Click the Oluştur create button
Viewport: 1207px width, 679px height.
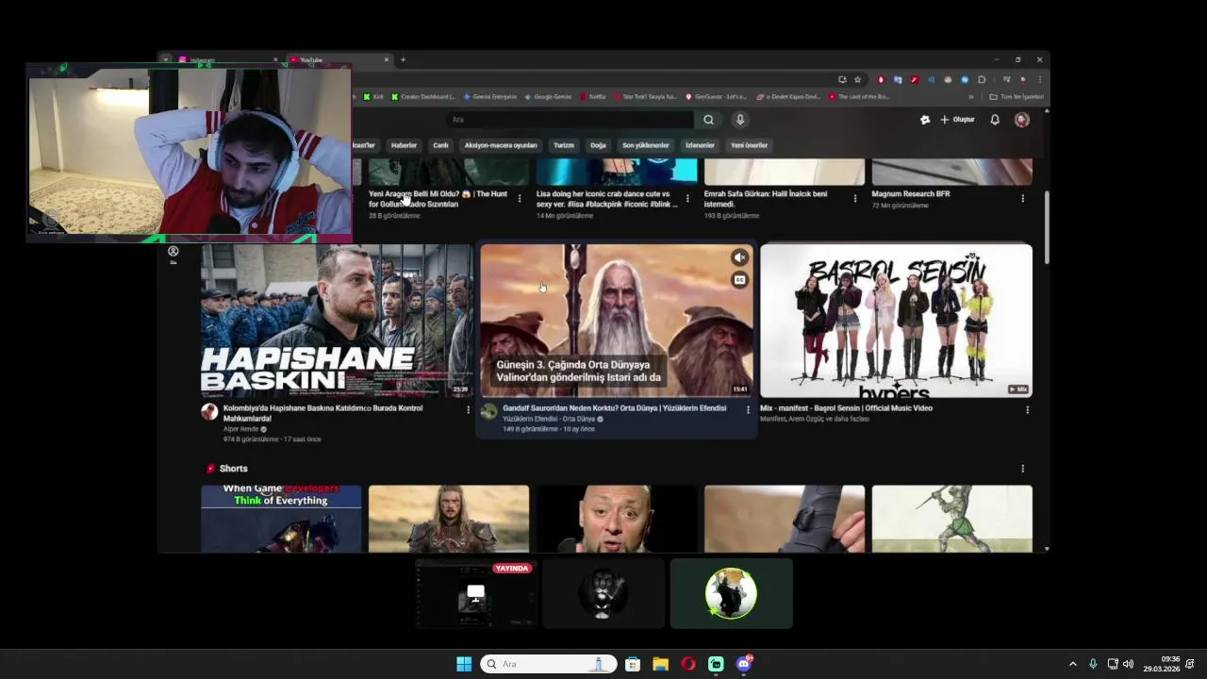pos(957,120)
